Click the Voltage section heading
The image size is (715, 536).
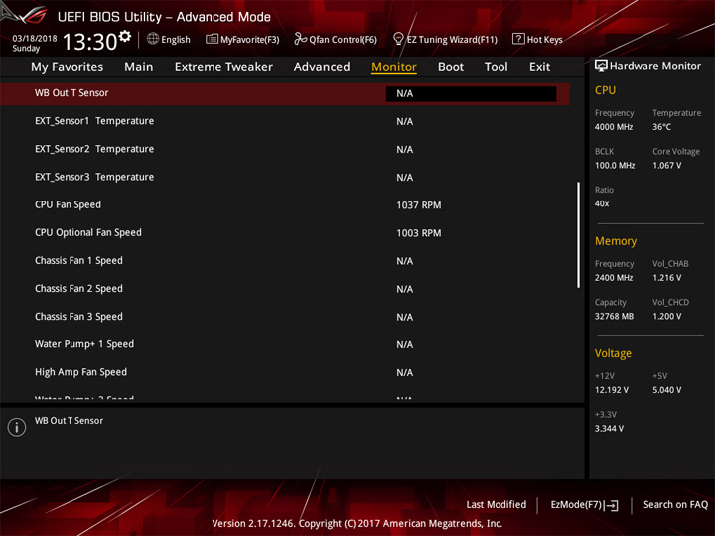click(x=613, y=353)
